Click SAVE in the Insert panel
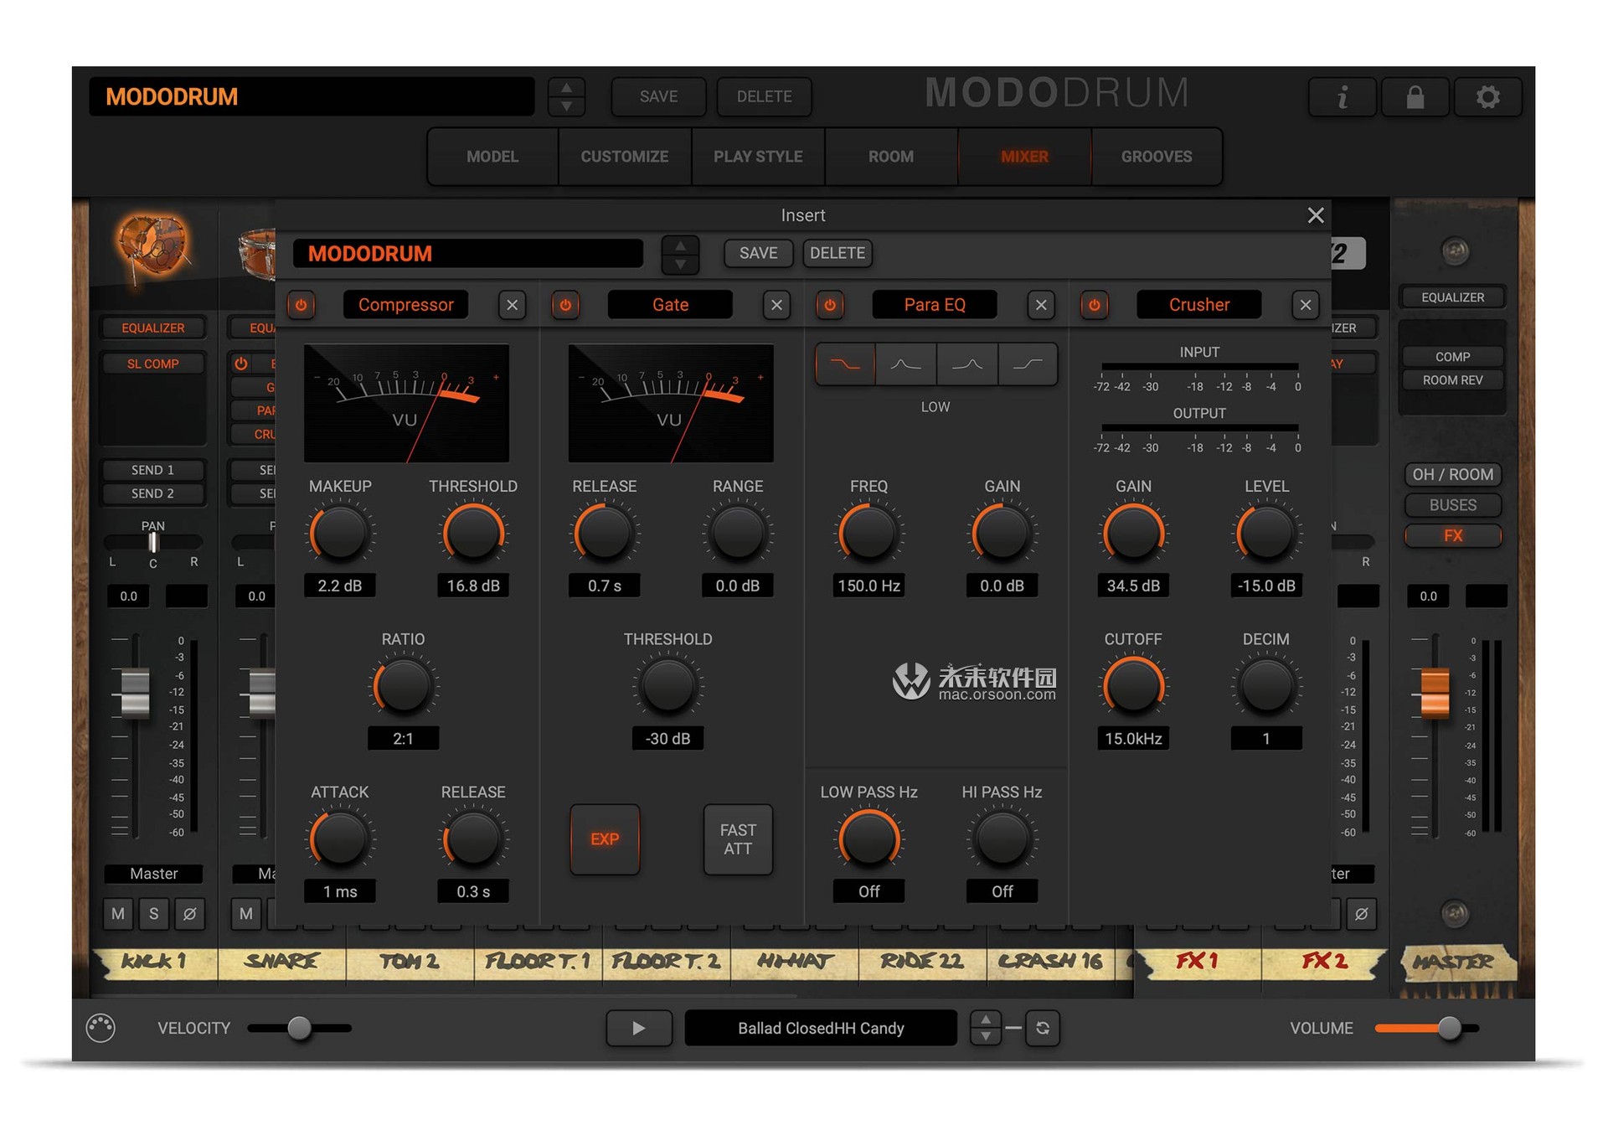 [x=758, y=253]
